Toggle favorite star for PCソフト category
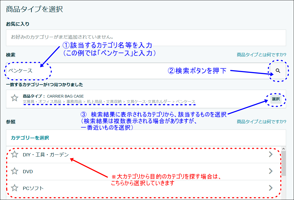 14,188
